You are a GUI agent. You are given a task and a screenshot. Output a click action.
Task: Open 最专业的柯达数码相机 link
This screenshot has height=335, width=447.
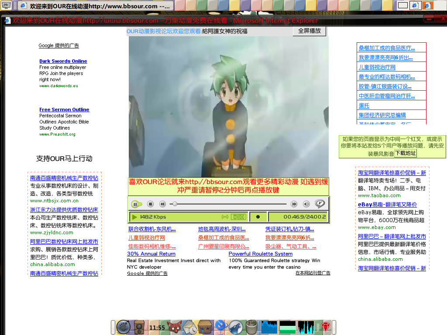point(387,77)
